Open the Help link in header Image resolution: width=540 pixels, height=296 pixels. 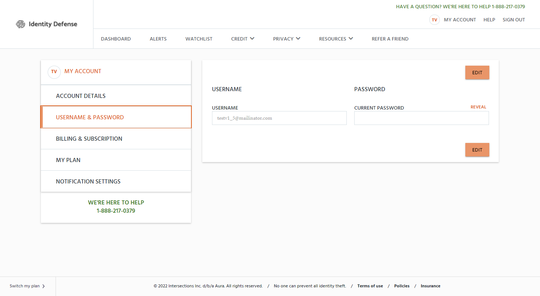(x=489, y=20)
